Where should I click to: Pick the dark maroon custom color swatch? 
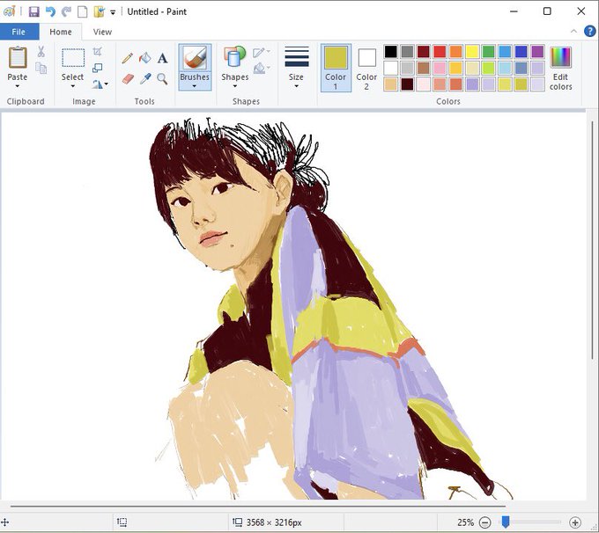[x=407, y=84]
